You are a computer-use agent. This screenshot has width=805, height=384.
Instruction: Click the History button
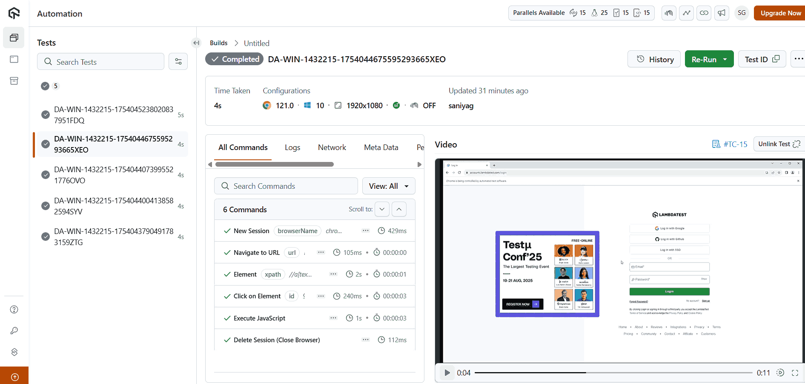654,59
